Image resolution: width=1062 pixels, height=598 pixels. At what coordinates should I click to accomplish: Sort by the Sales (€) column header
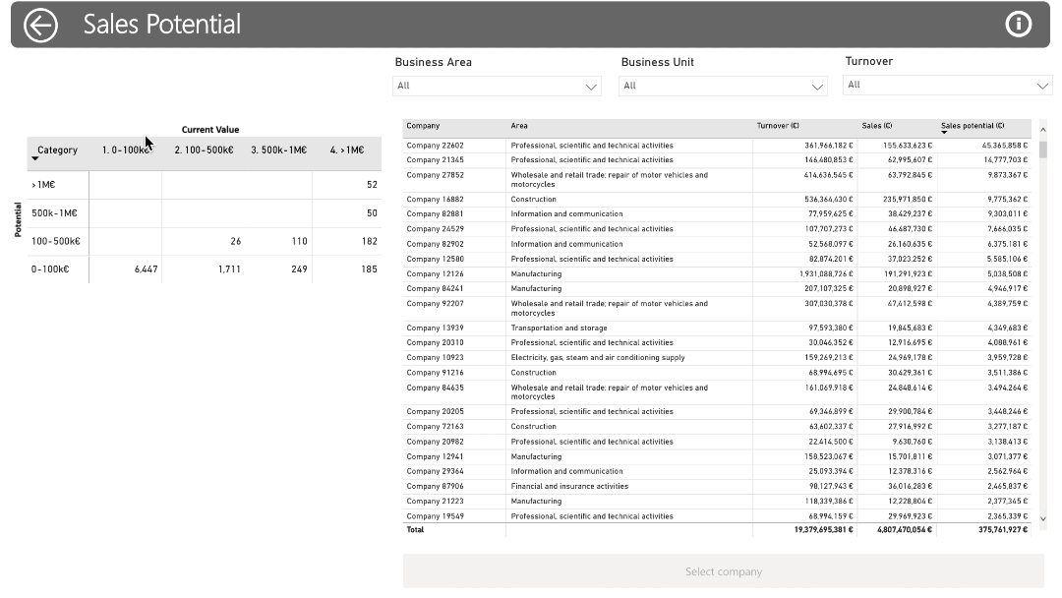[x=877, y=126]
